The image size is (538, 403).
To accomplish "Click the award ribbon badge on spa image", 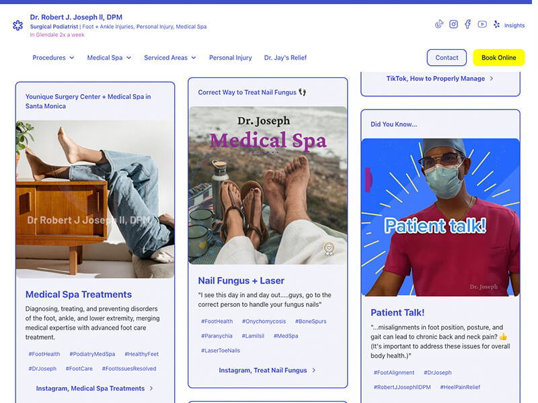I will point(329,249).
